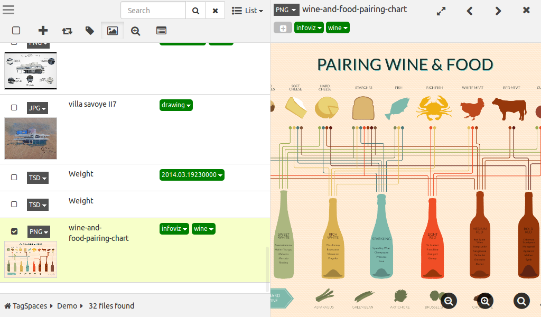Uncheck the wine-and-food-pairing-chart file checkbox
Image resolution: width=541 pixels, height=317 pixels.
point(14,231)
